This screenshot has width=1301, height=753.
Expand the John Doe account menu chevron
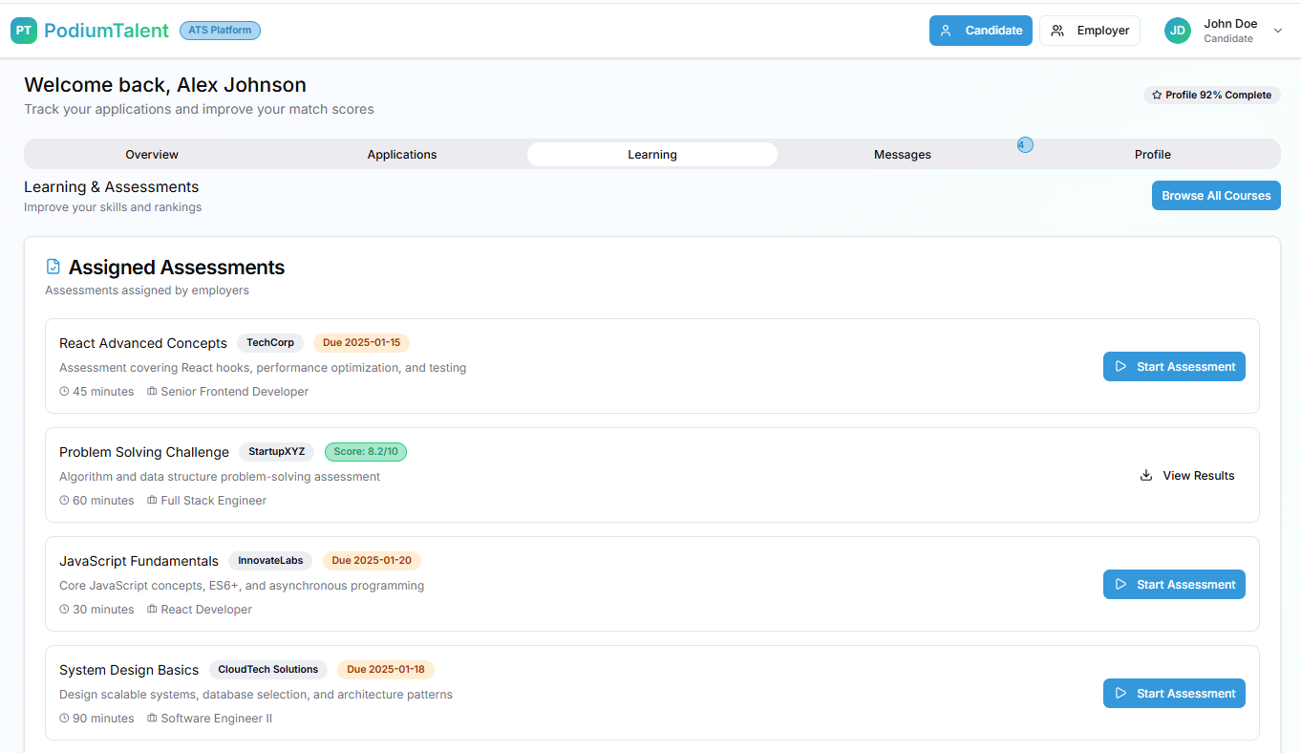[1278, 31]
